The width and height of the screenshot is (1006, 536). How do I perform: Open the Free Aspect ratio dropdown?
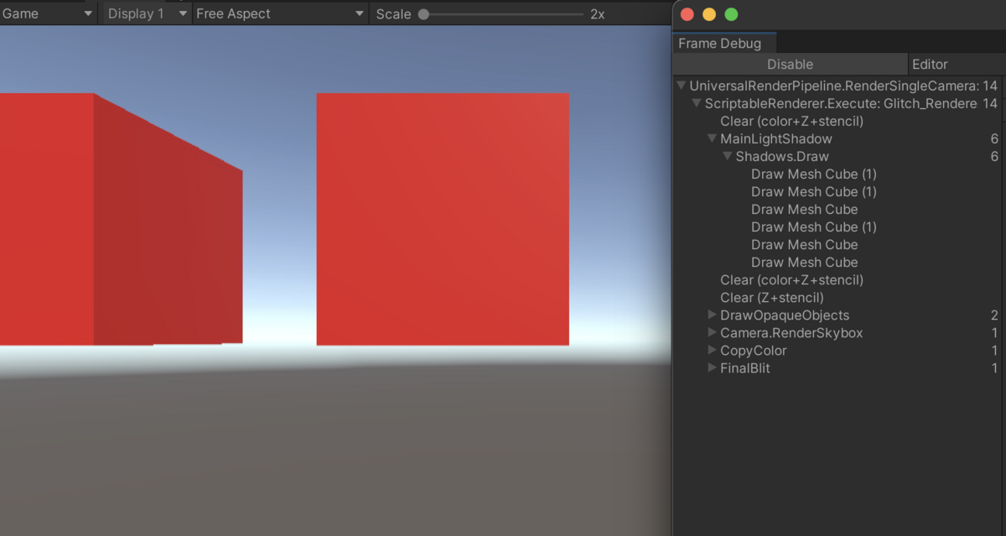277,13
